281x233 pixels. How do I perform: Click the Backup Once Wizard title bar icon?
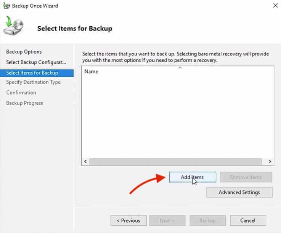tap(6, 6)
